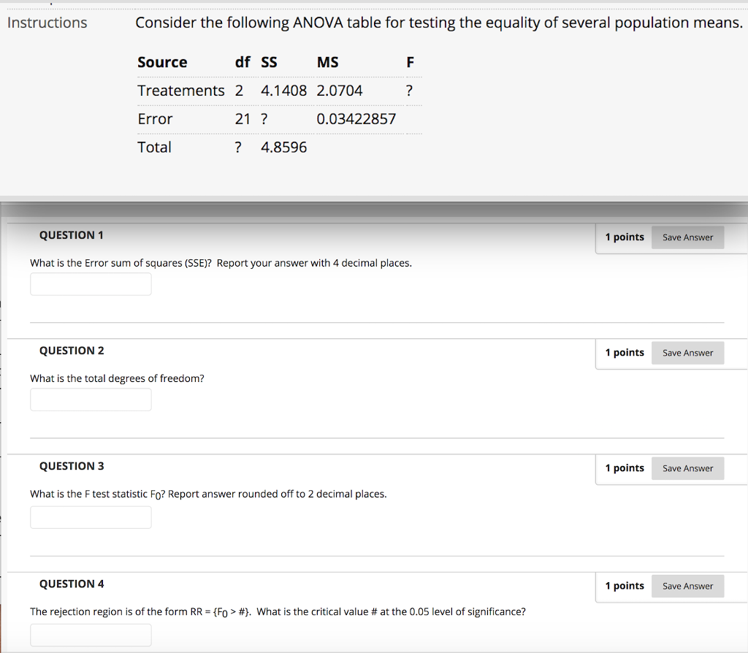Click the df column header
748x653 pixels.
point(243,62)
